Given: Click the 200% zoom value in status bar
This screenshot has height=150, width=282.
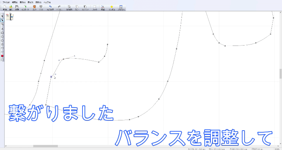Looking at the screenshot, I should (x=277, y=149).
